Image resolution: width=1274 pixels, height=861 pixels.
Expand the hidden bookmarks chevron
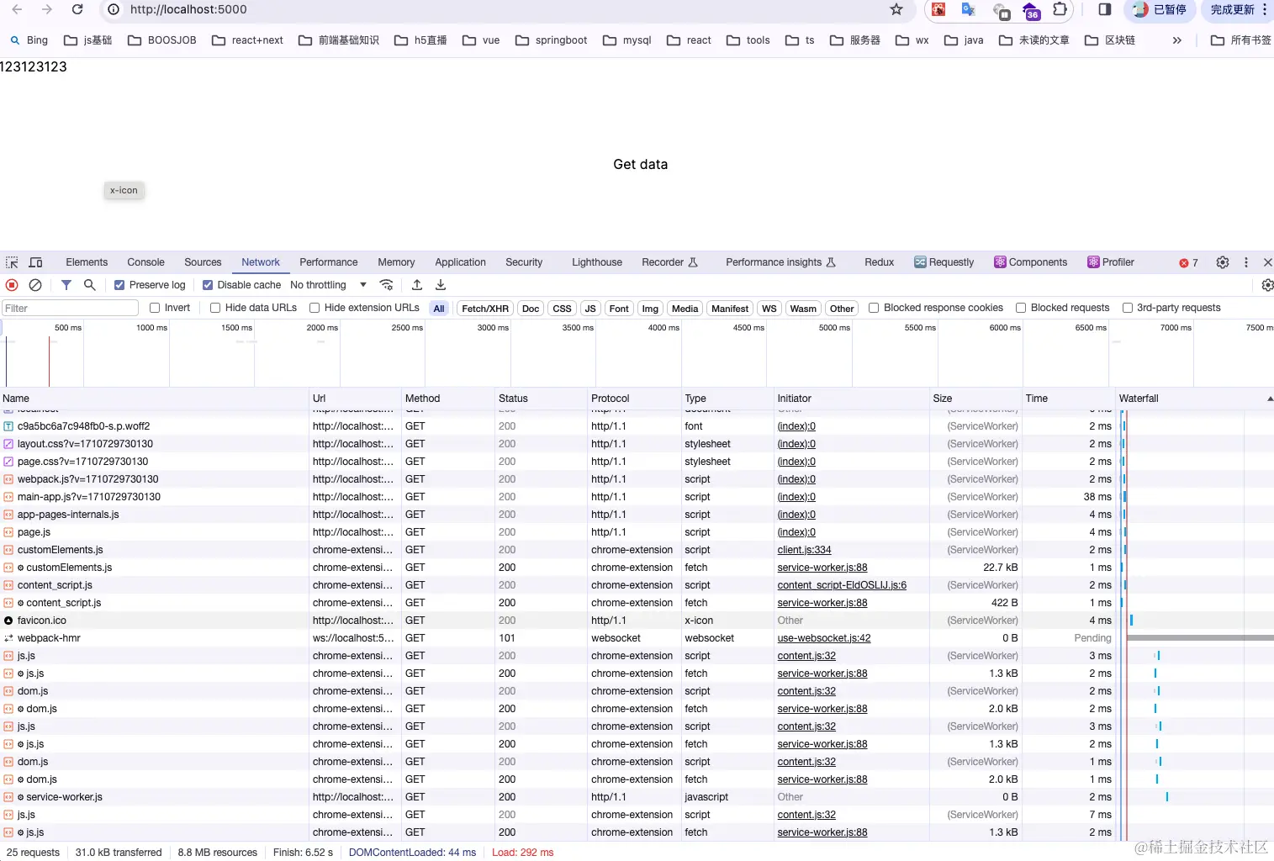coord(1176,40)
